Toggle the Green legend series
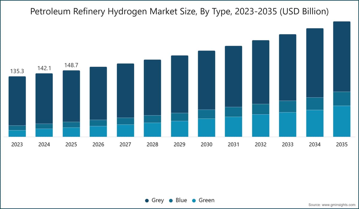Screen dimensions: 359x209 [203, 200]
